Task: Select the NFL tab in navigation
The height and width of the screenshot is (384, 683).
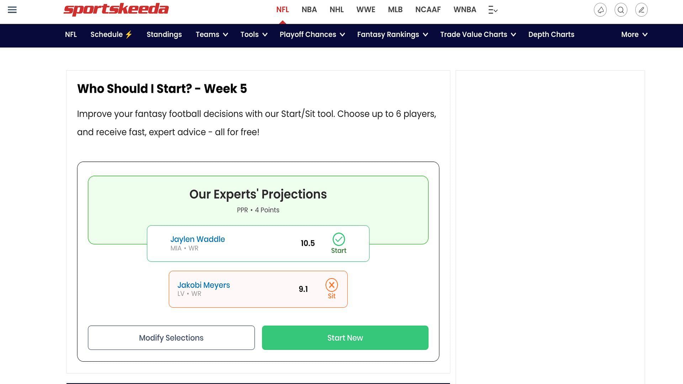Action: click(x=282, y=9)
